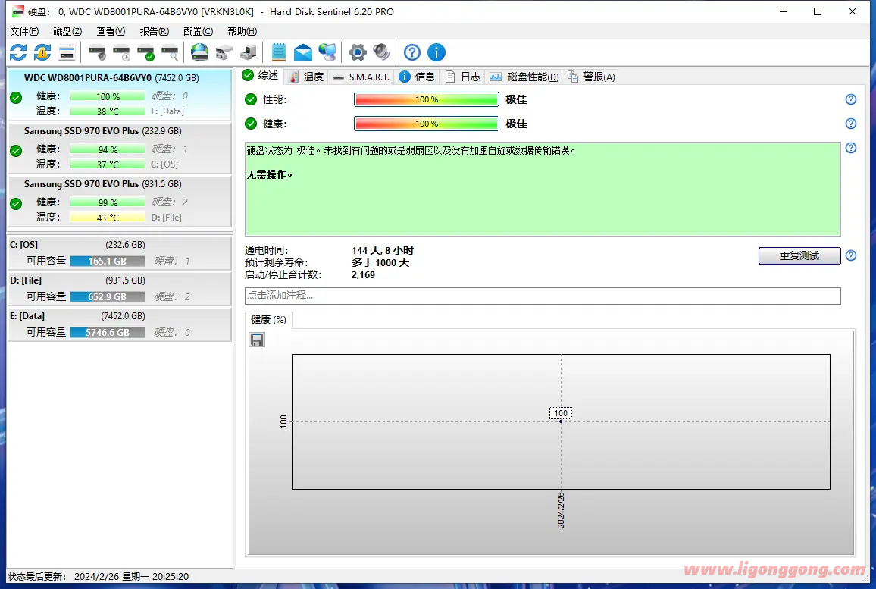The image size is (876, 589).
Task: Click the help icon beside 健康 bar
Action: click(x=851, y=124)
